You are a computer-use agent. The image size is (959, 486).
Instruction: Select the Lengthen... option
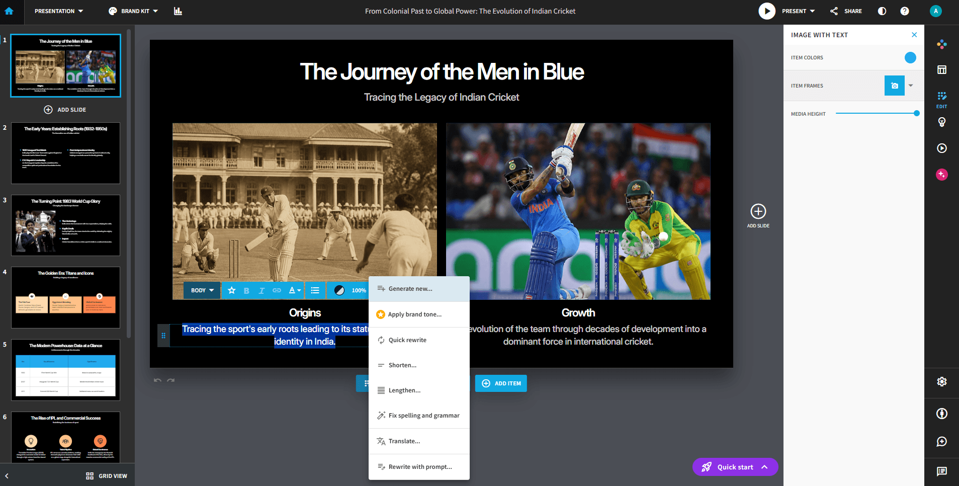419,390
